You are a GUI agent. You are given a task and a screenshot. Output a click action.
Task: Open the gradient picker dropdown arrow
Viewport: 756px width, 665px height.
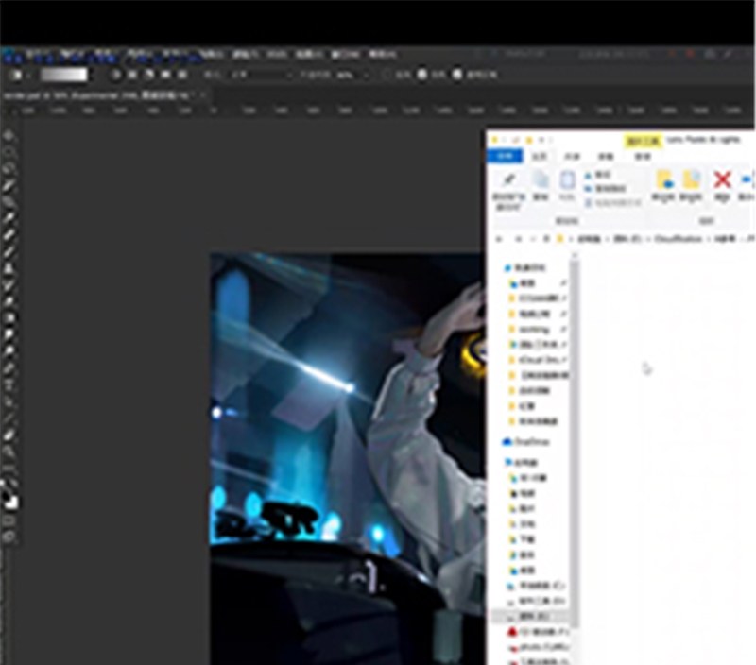(93, 75)
